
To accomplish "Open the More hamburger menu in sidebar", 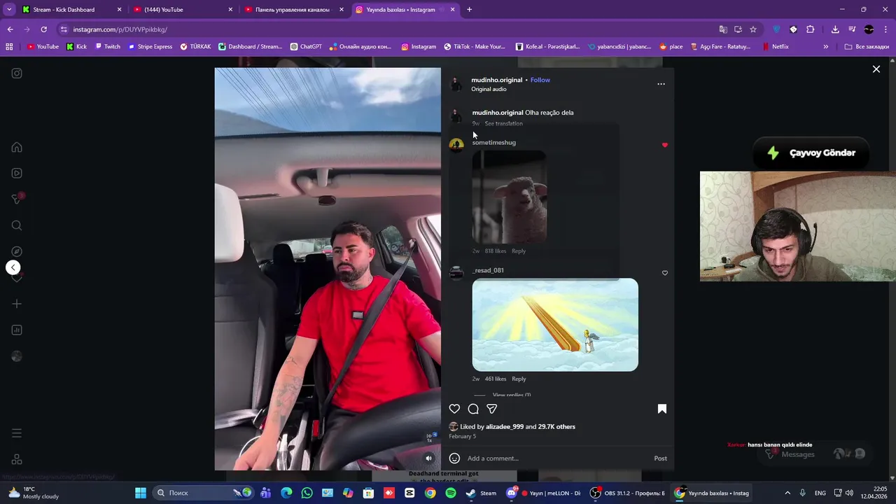I will coord(17,433).
